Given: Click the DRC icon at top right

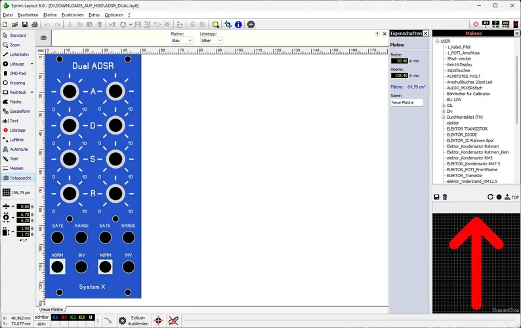Looking at the screenshot, I should click(x=506, y=24).
